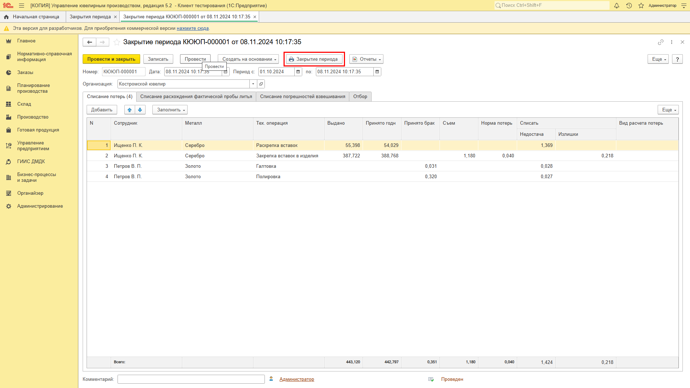Select Списание потерь (4) tab

pyautogui.click(x=110, y=97)
